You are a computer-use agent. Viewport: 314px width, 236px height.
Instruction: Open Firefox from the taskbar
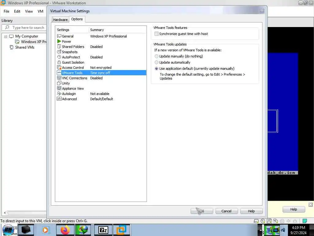(65, 230)
